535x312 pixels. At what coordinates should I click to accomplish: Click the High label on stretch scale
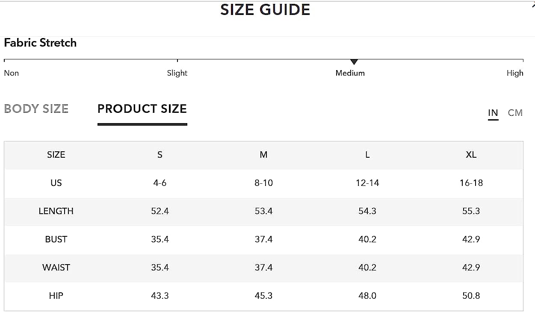[x=515, y=73]
